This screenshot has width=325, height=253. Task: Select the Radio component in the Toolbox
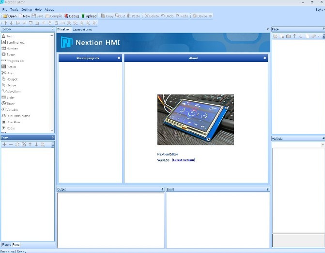(8, 128)
